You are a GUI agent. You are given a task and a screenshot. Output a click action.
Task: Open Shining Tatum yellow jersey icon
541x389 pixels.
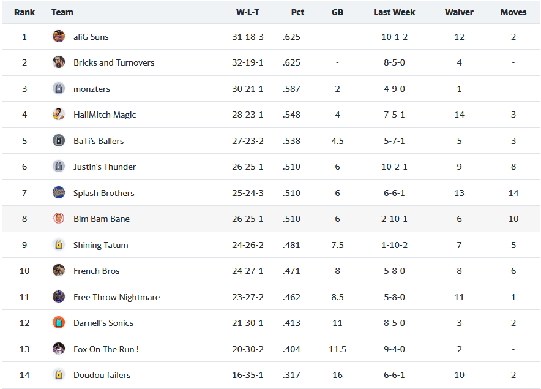pyautogui.click(x=59, y=244)
